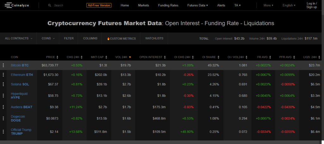
Task: Open the FILTER panel
Action: point(69,38)
